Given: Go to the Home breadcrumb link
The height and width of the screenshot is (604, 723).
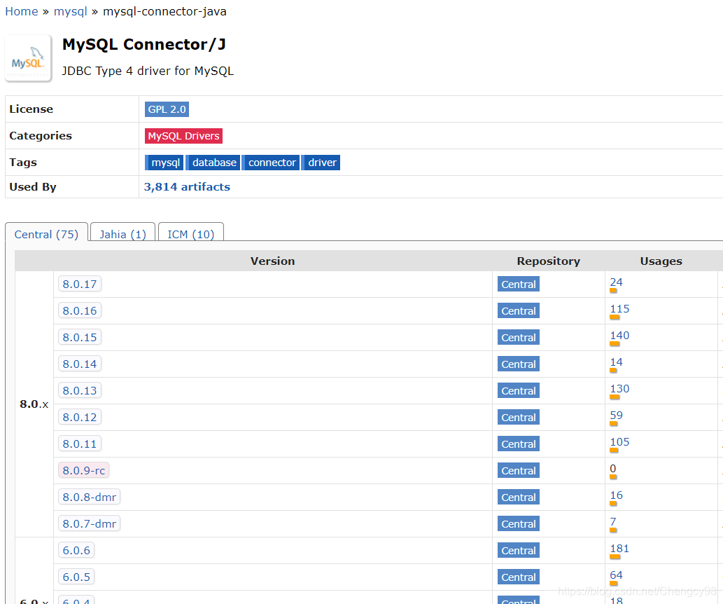Looking at the screenshot, I should (22, 11).
